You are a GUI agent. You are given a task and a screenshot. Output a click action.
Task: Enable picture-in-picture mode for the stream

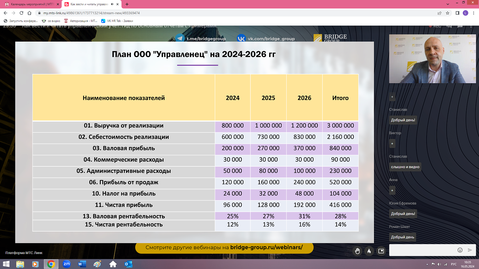[381, 251]
